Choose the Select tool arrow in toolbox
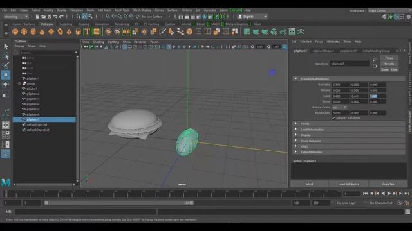The image size is (412, 231). click(x=6, y=46)
